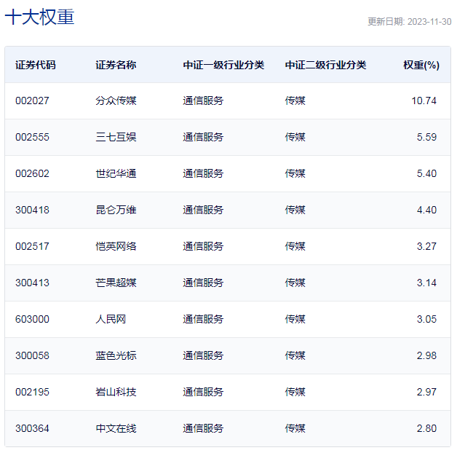The height and width of the screenshot is (453, 457).
Task: Click 传媒 in the 岩山科技 row
Action: [x=295, y=392]
